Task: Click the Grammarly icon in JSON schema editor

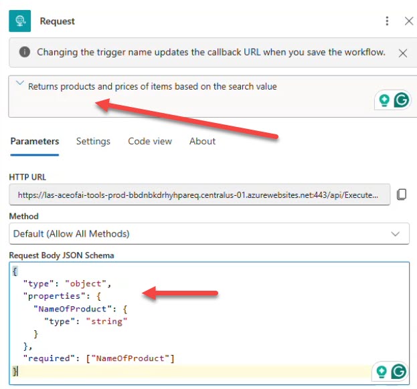Action: coord(398,371)
